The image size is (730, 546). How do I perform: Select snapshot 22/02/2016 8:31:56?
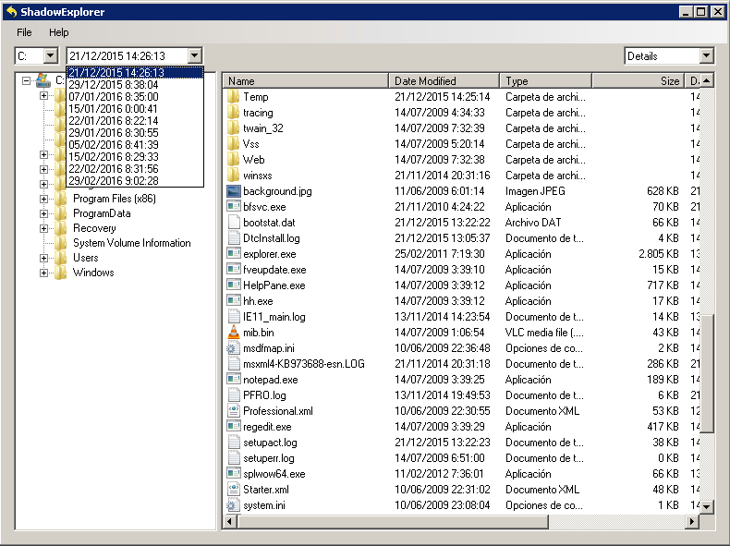(x=135, y=169)
